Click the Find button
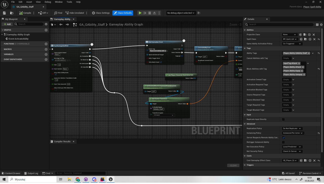This screenshot has width=324, height=184. click(x=58, y=13)
